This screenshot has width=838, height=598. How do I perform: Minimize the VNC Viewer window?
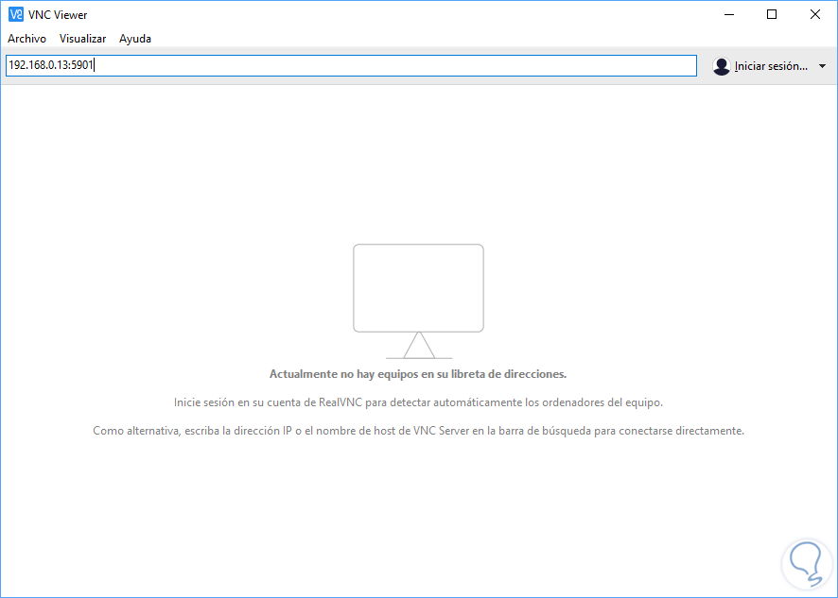[x=729, y=14]
